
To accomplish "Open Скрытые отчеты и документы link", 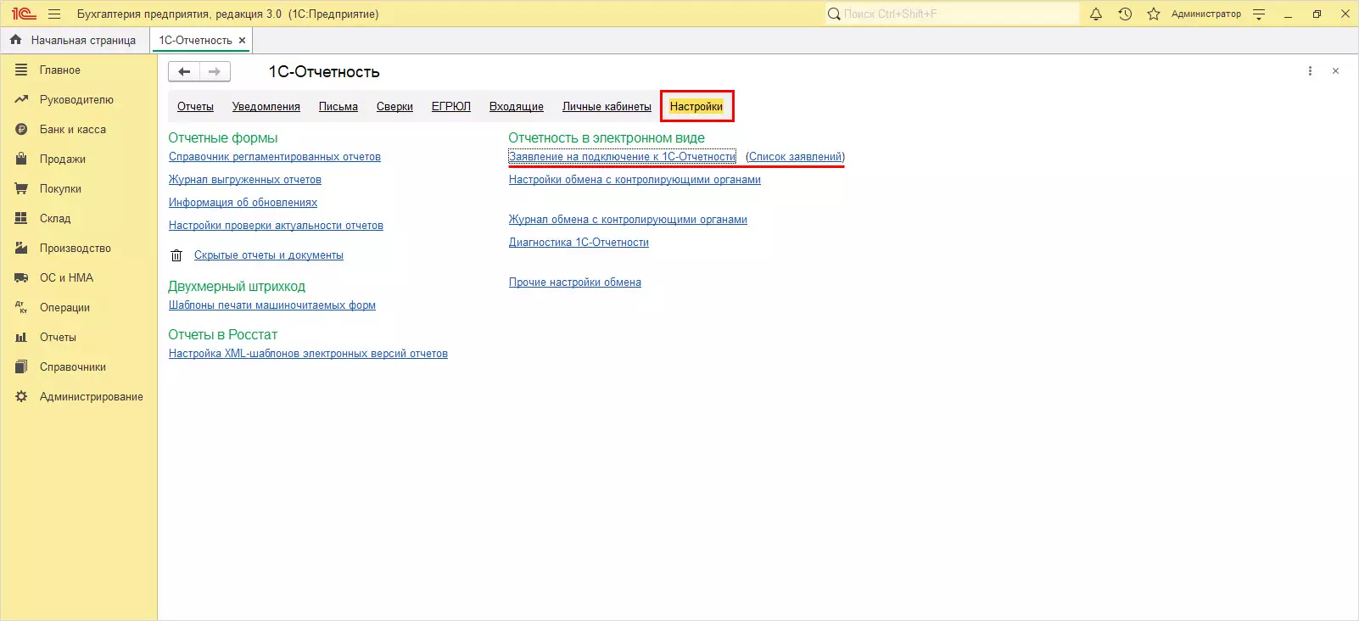I will 269,255.
